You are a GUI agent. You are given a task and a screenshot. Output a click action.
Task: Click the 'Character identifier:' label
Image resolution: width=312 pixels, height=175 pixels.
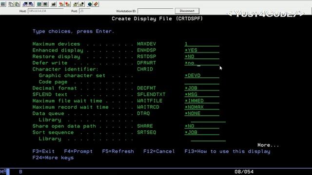point(65,70)
